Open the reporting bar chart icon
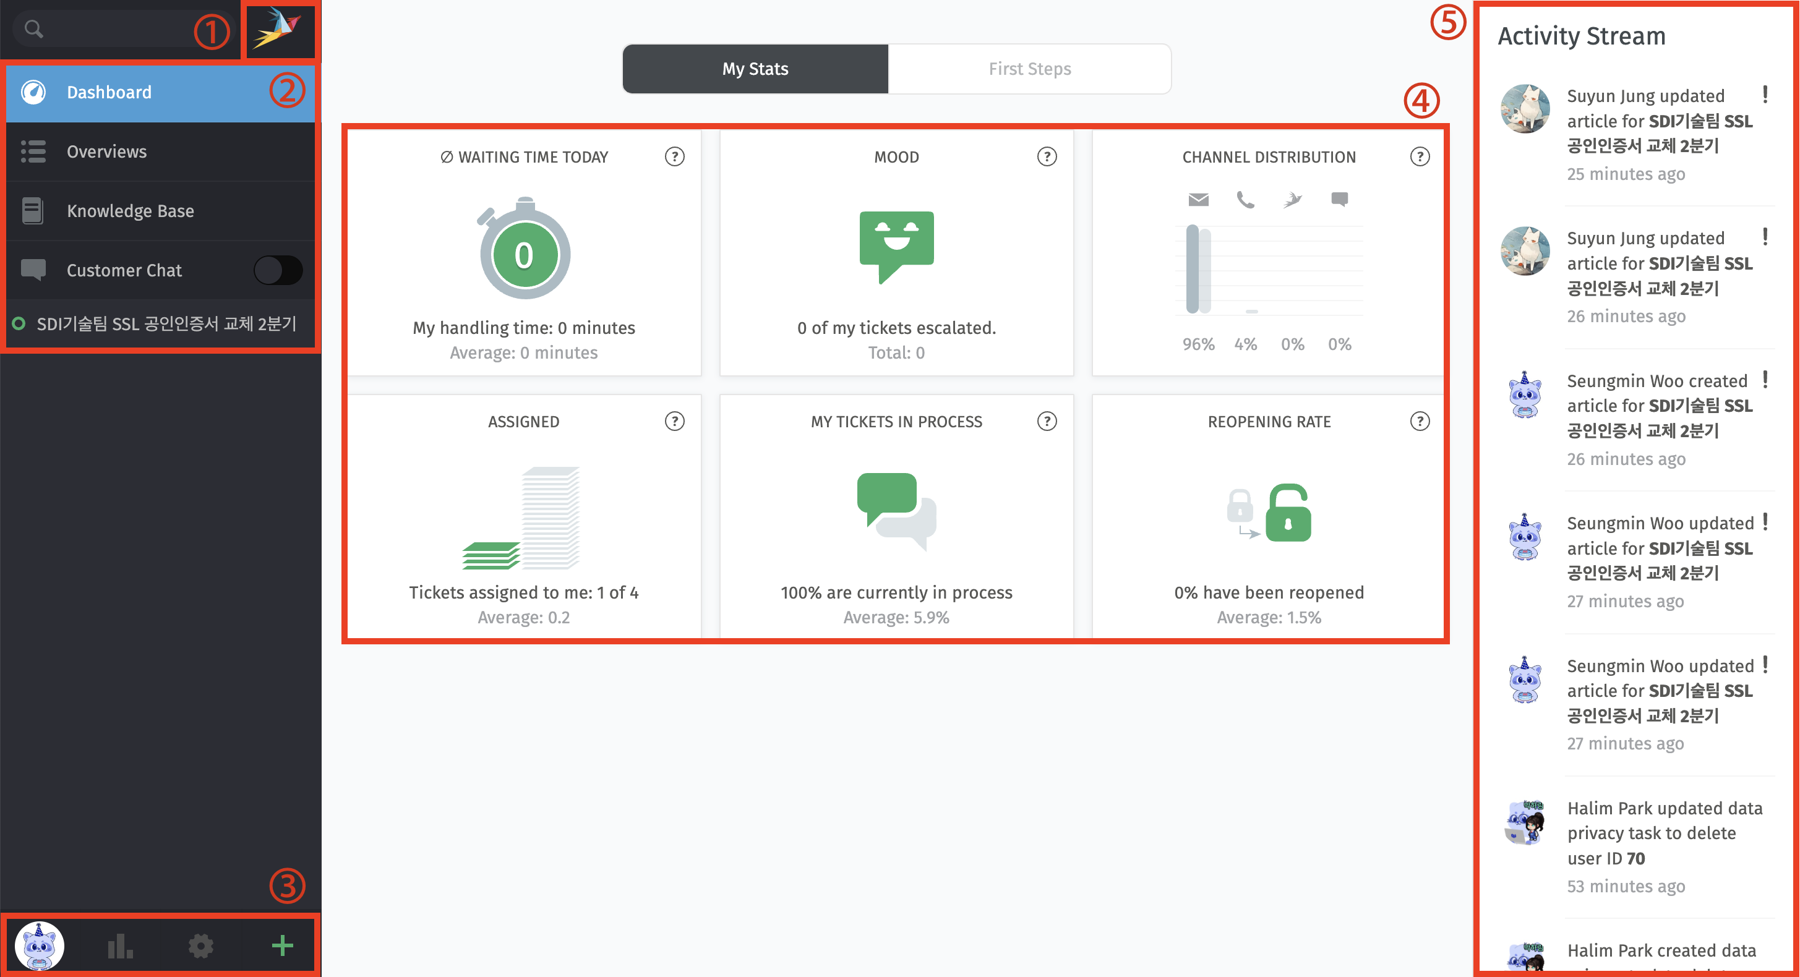This screenshot has width=1800, height=977. click(x=120, y=945)
